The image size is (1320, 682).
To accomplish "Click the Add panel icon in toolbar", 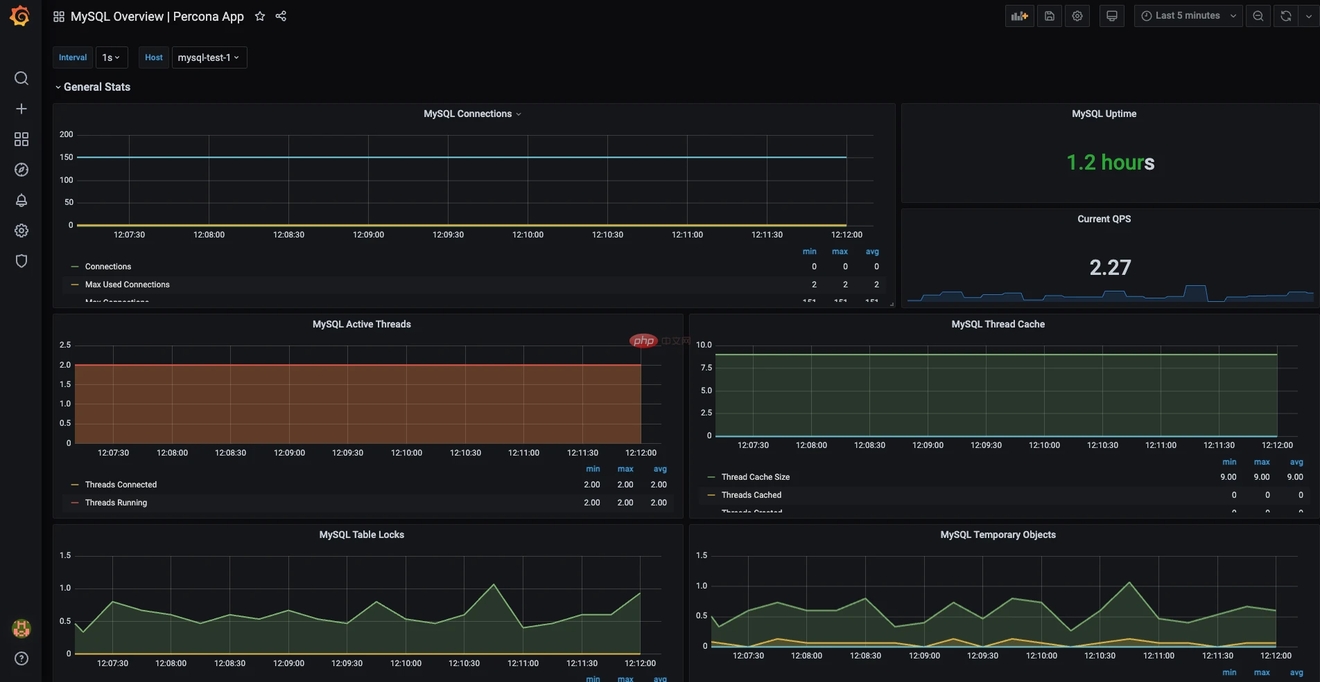I will click(x=1018, y=15).
